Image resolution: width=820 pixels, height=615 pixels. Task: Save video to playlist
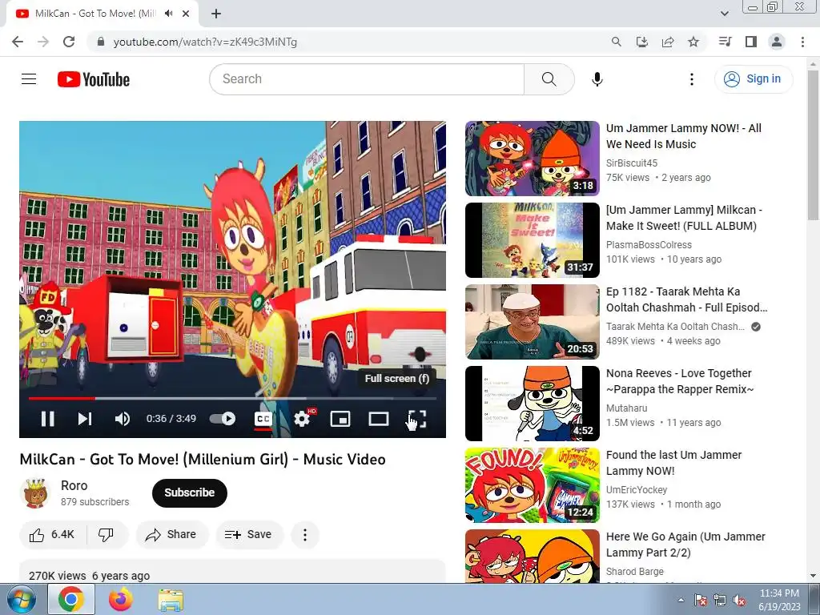coord(248,534)
